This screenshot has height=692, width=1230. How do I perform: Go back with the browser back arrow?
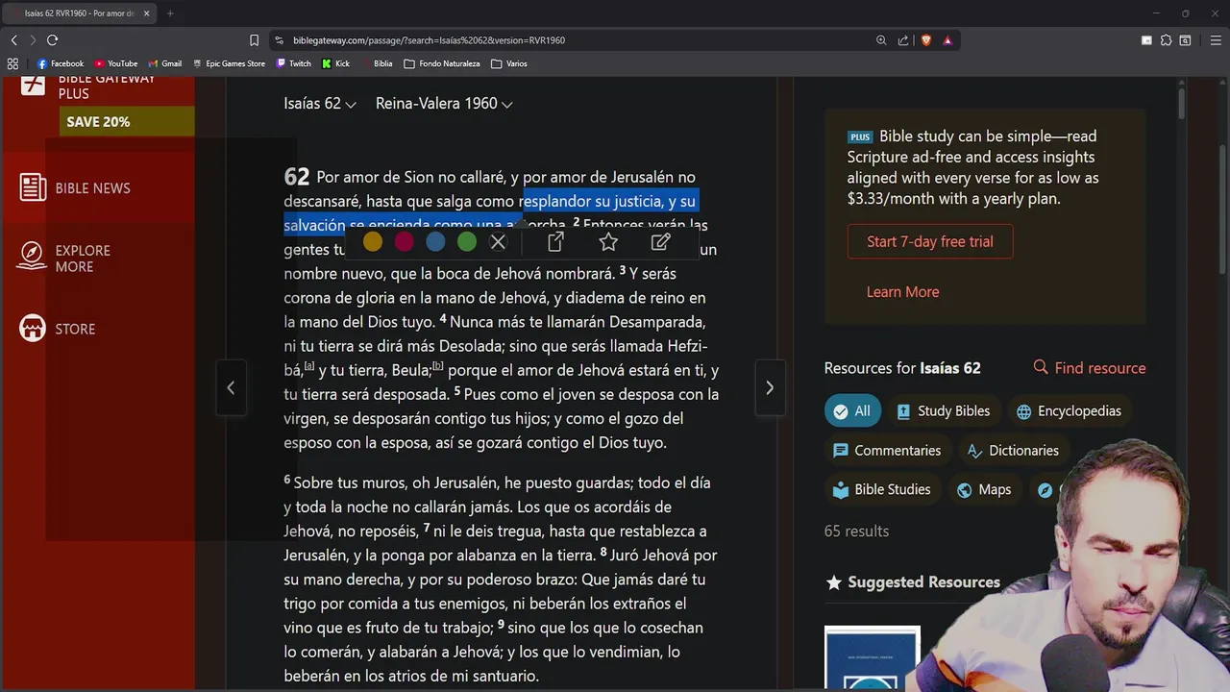(x=13, y=40)
